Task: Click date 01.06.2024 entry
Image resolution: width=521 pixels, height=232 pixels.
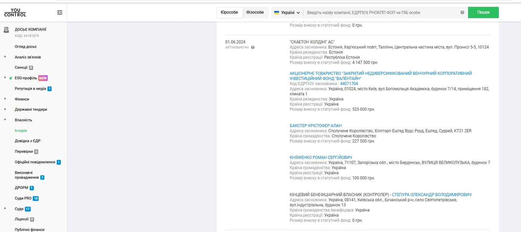Action: pos(235,42)
